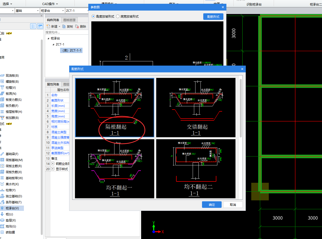Click the 集水坑(K) component icon
322x239 pixels.
click(2, 184)
